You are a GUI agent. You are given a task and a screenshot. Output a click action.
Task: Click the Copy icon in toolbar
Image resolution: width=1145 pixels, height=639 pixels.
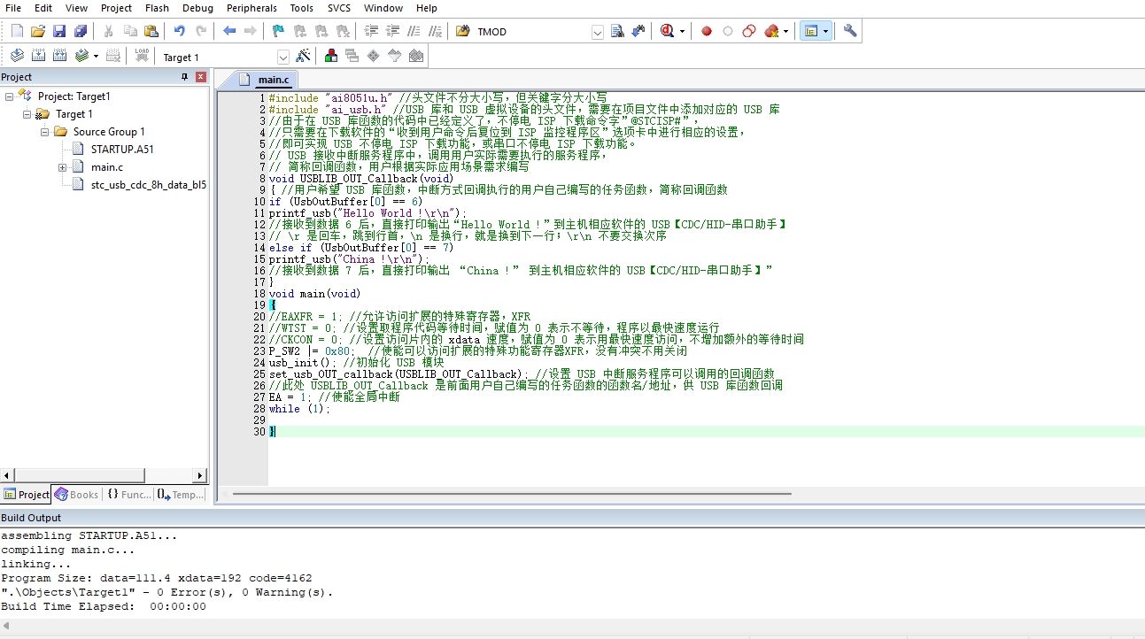(130, 31)
